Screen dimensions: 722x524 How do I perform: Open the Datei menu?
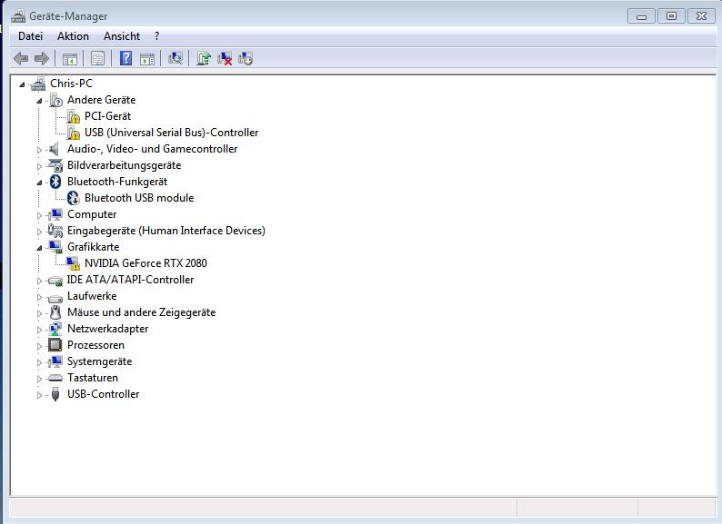pos(30,36)
